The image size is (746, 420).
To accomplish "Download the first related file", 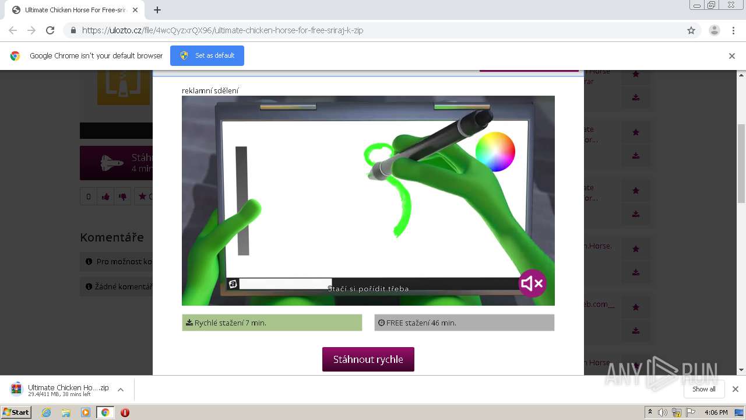I will (x=636, y=97).
